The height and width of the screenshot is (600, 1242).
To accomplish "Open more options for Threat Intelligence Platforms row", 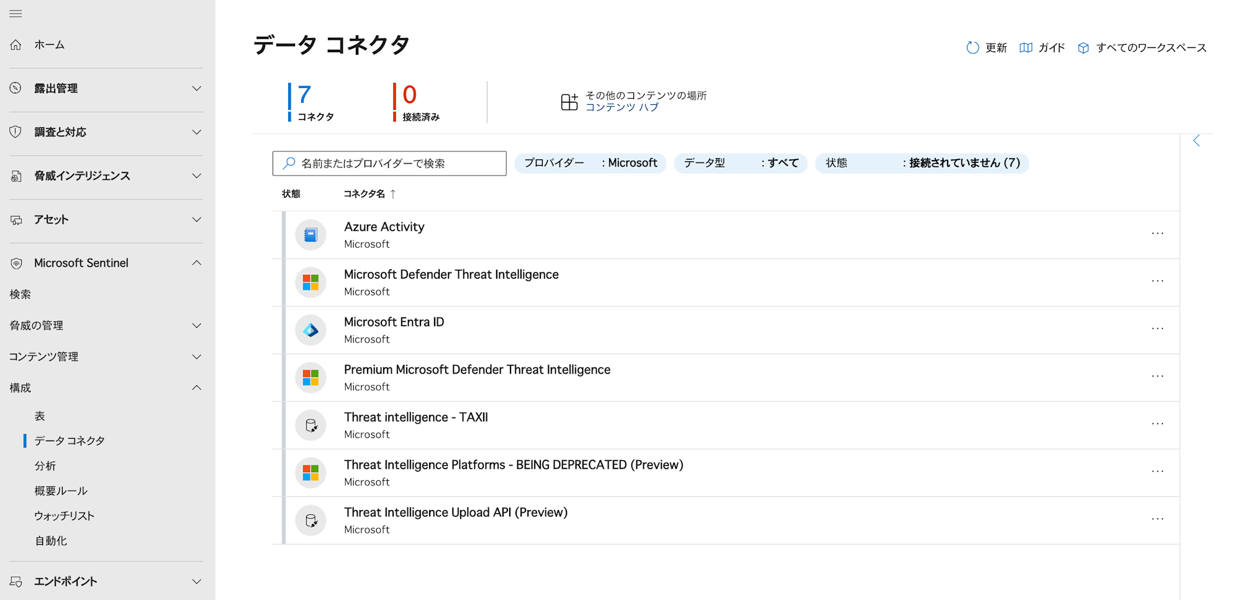I will coord(1158,472).
